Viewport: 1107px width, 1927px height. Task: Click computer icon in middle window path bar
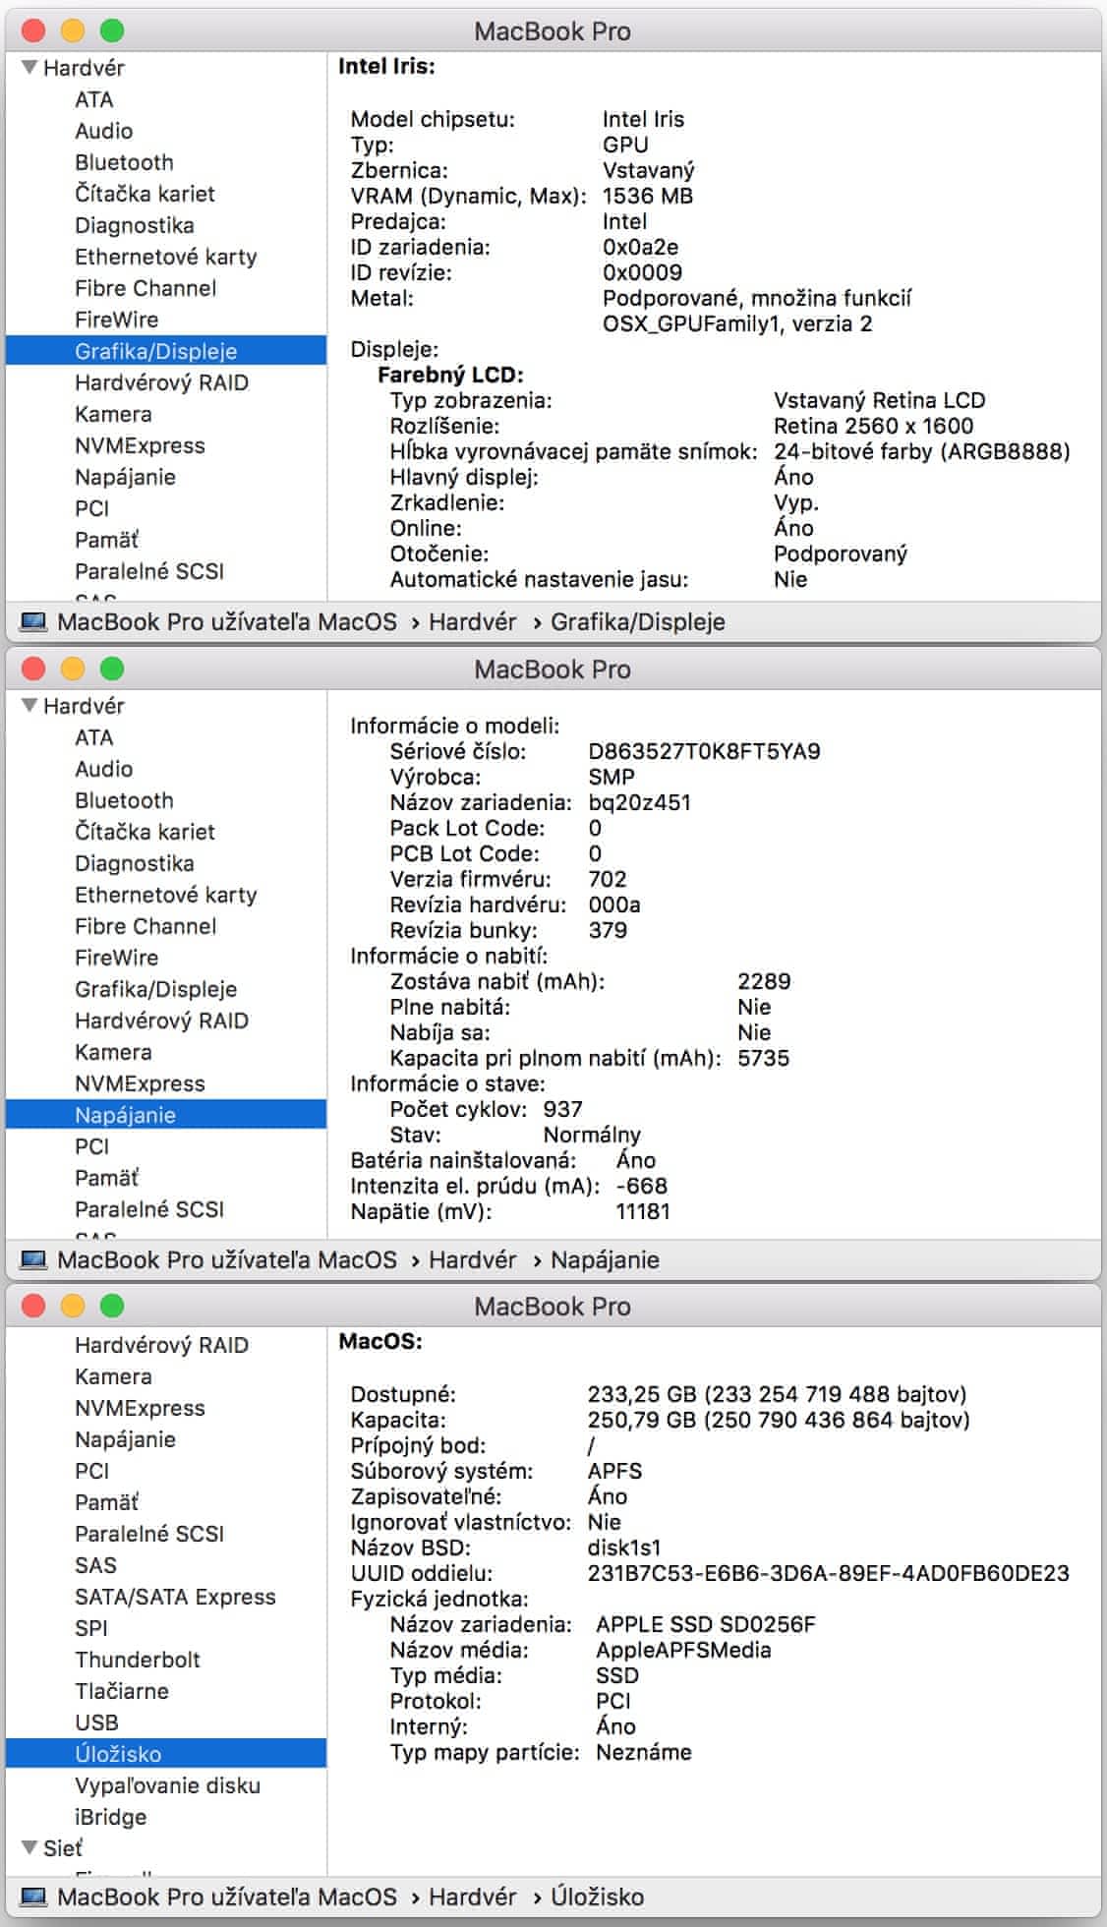coord(33,1259)
